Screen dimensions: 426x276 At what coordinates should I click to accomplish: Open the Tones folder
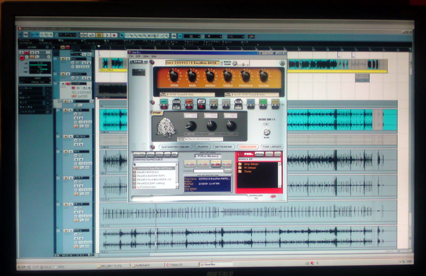pos(245,171)
